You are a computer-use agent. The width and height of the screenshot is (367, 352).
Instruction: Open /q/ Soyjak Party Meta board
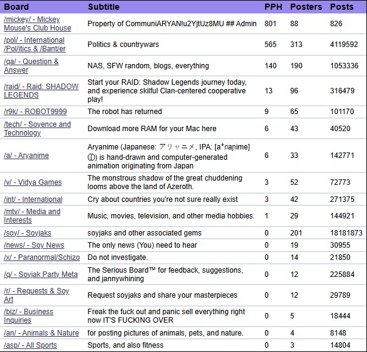point(41,275)
